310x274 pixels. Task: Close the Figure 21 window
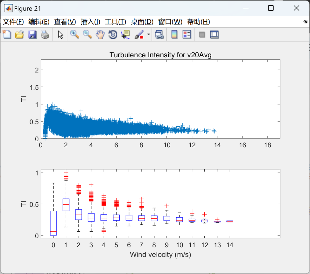[296, 8]
